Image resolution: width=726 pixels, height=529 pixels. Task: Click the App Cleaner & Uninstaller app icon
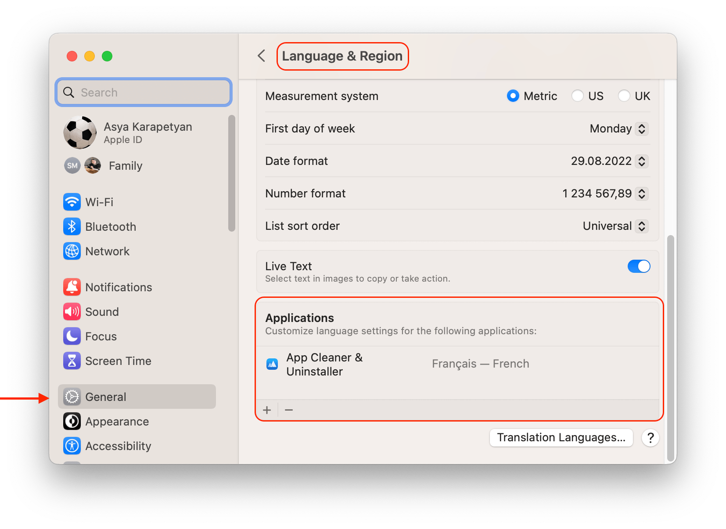click(x=273, y=364)
